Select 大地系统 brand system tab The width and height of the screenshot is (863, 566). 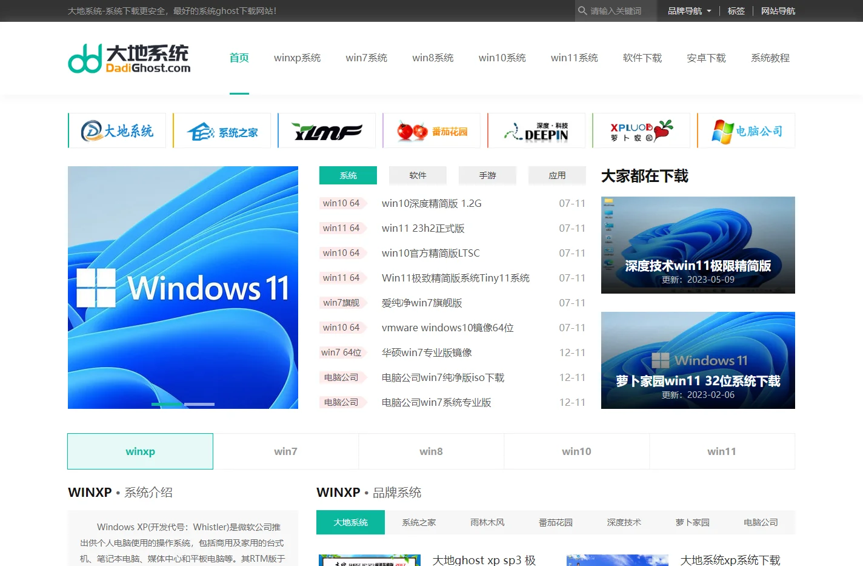350,522
